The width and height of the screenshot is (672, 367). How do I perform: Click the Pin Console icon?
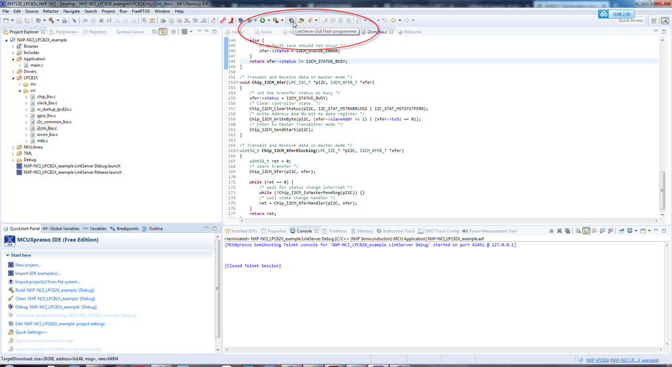(x=621, y=231)
